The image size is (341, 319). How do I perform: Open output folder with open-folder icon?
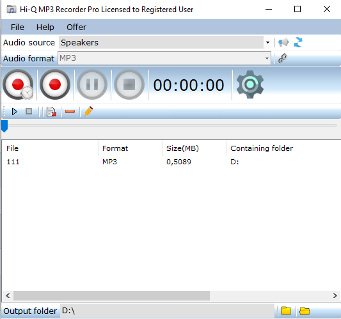(305, 311)
